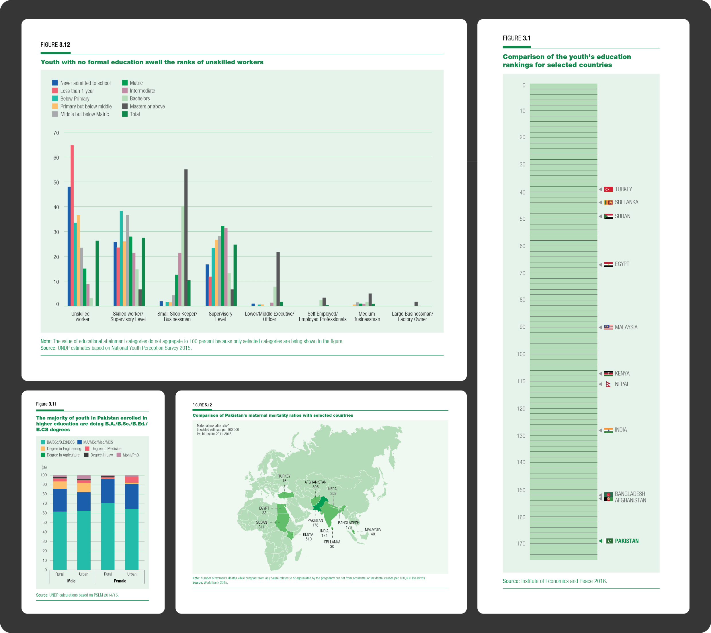Click the India flag icon
Screen dimensions: 711x633
tap(608, 430)
